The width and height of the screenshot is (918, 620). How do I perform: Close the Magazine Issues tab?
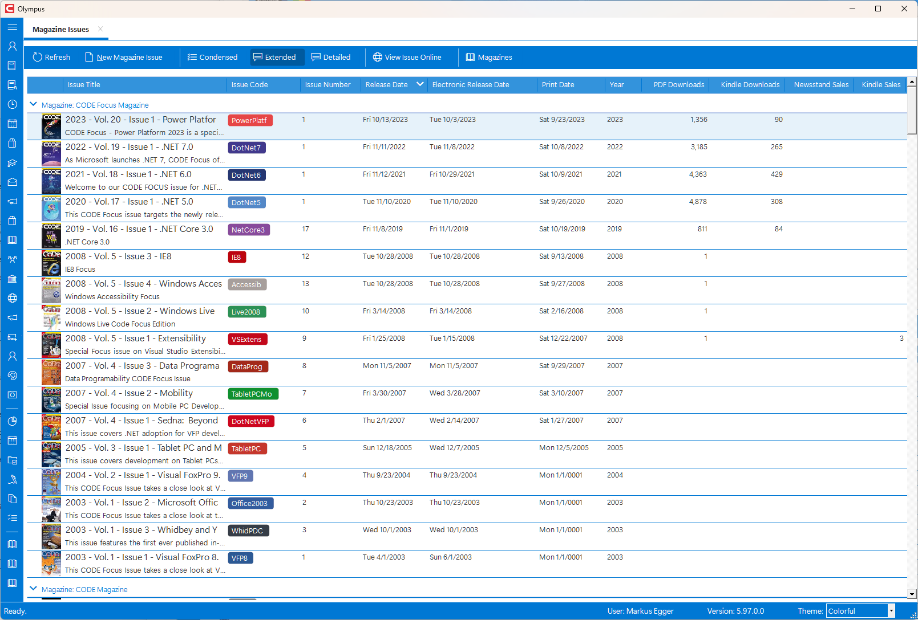pyautogui.click(x=100, y=29)
